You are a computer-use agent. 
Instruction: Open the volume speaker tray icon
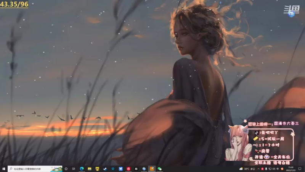274,169
